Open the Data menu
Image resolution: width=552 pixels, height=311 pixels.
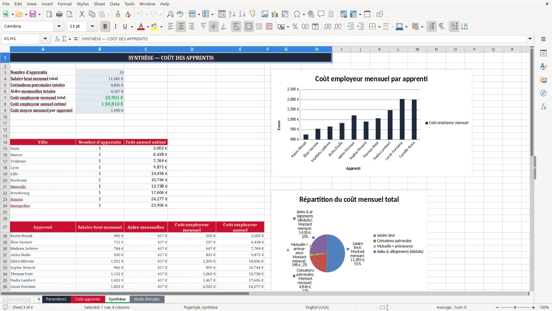[115, 4]
